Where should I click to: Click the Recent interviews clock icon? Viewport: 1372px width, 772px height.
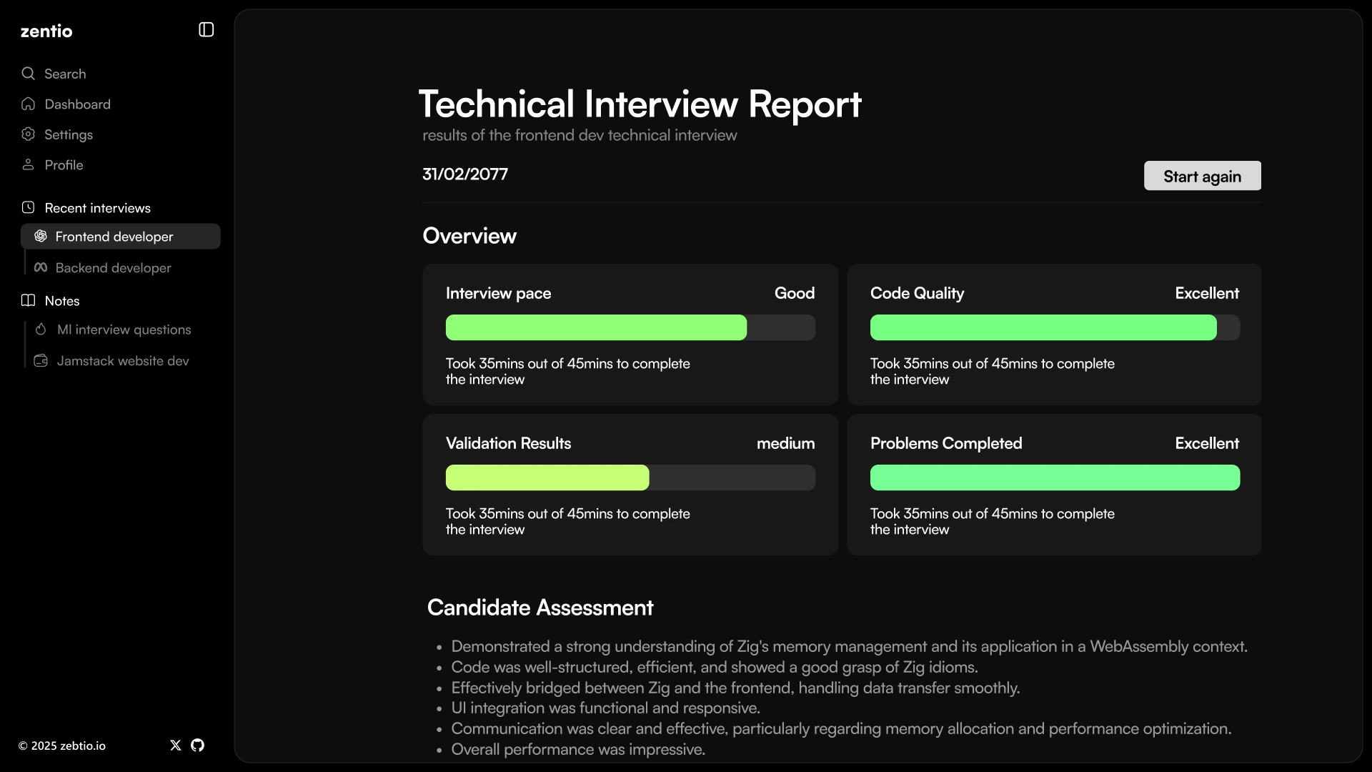28,208
